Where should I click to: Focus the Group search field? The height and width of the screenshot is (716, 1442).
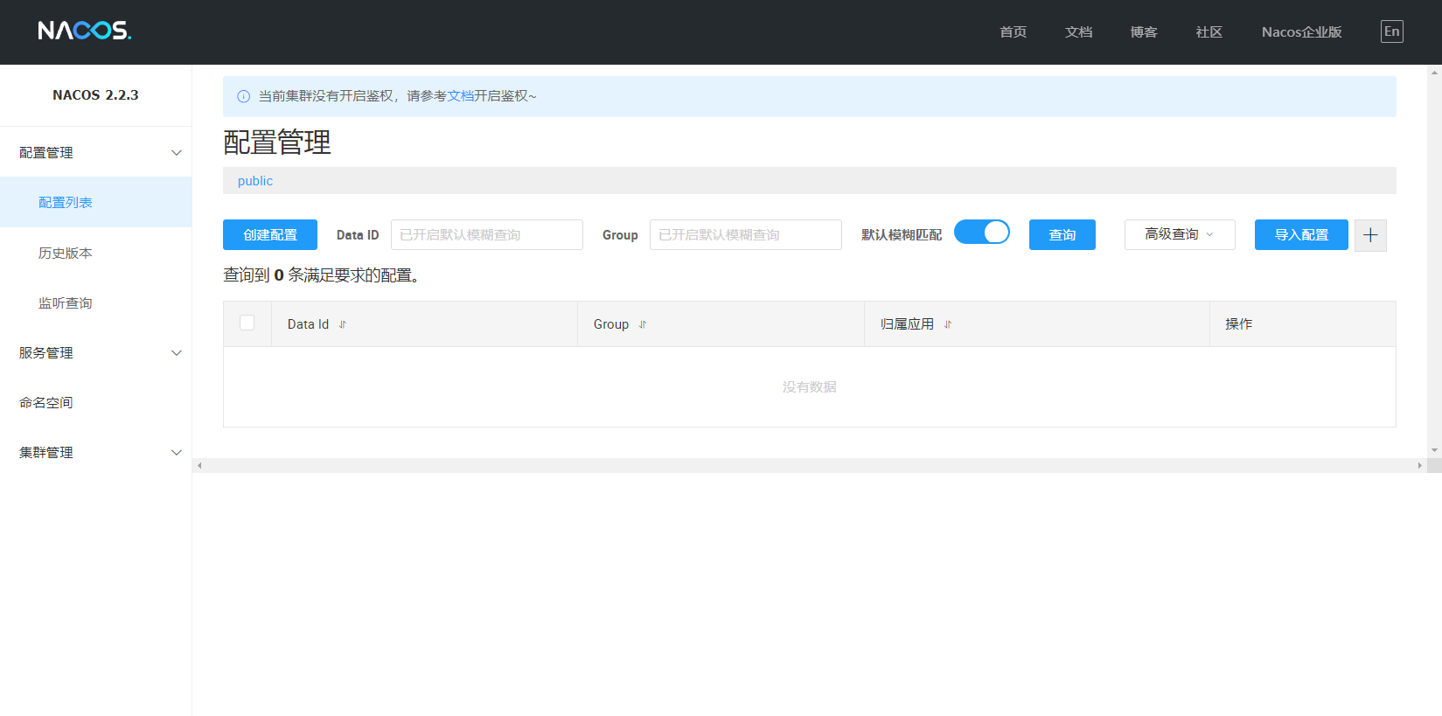[x=746, y=235]
